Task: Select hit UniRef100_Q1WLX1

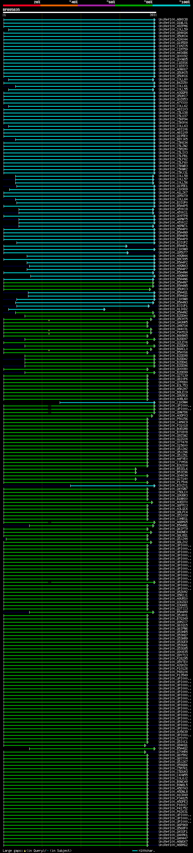Action: point(173,23)
